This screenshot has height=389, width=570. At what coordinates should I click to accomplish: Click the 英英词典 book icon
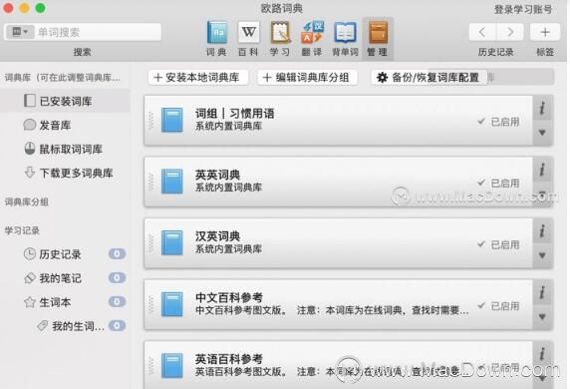click(172, 181)
